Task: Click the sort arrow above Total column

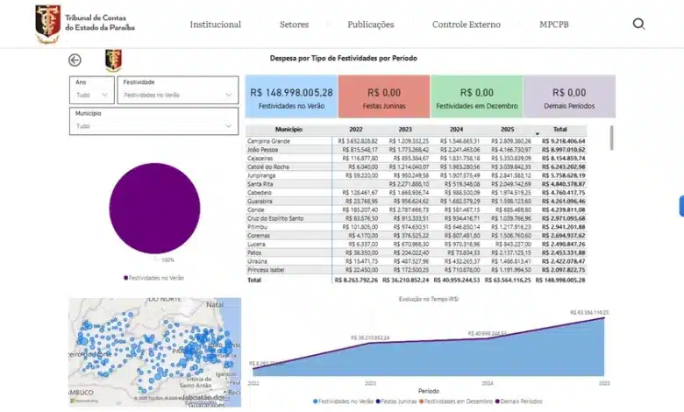Action: click(538, 133)
